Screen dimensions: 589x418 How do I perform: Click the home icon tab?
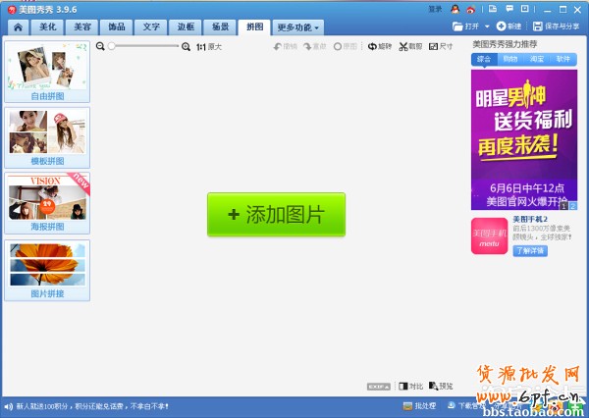pyautogui.click(x=18, y=26)
